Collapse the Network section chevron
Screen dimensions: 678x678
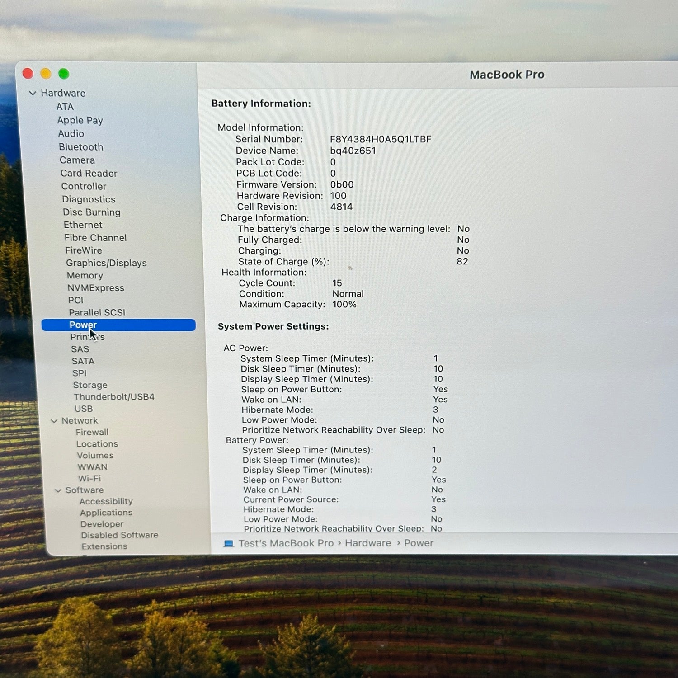tap(54, 421)
